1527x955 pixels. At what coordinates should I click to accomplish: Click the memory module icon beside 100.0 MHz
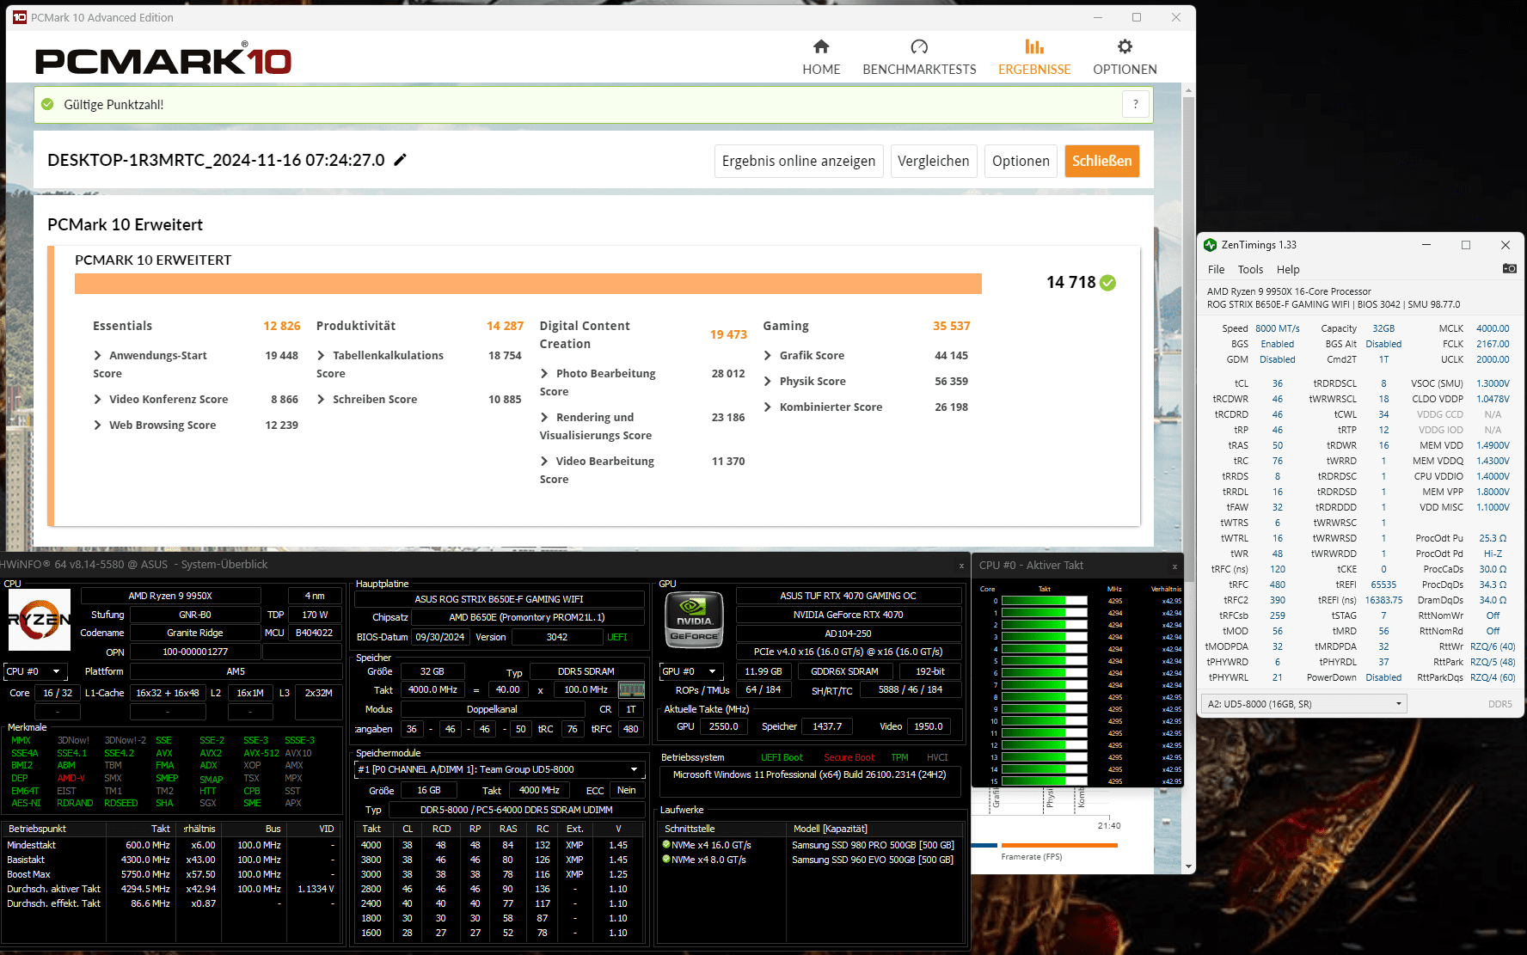[x=631, y=689]
